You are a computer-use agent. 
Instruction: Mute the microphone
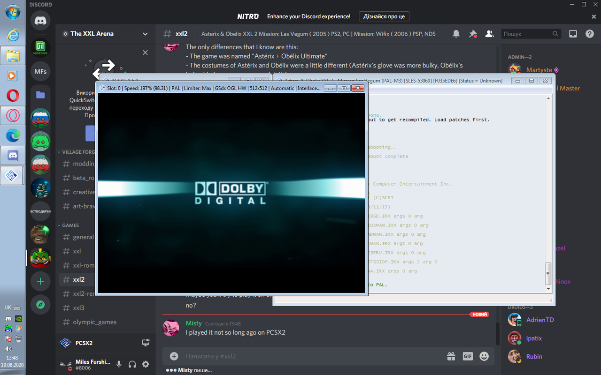click(x=119, y=364)
